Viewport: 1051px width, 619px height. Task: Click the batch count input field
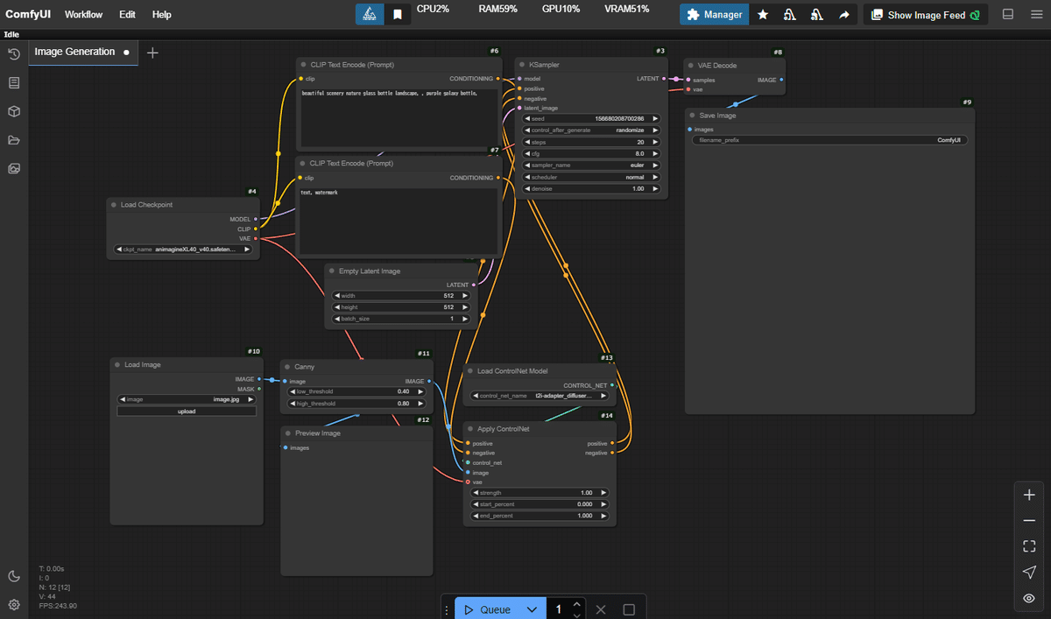(x=558, y=608)
